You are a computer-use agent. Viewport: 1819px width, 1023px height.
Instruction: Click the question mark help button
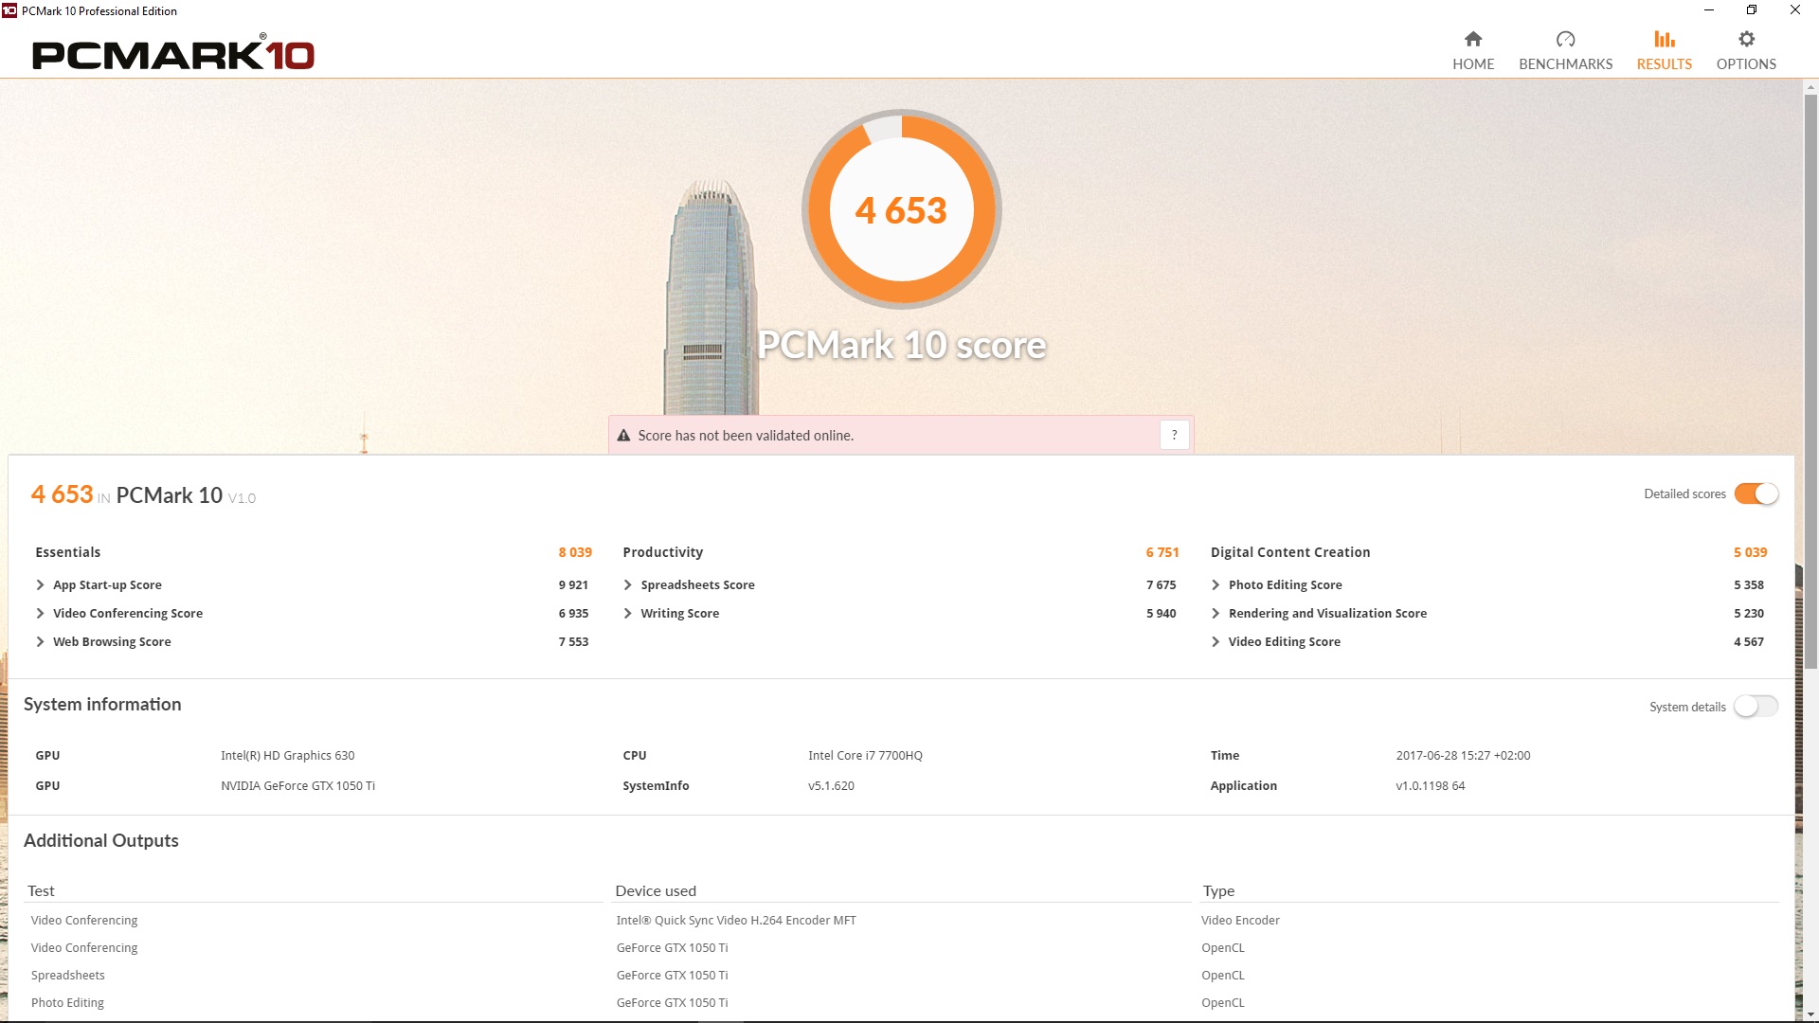(1174, 435)
